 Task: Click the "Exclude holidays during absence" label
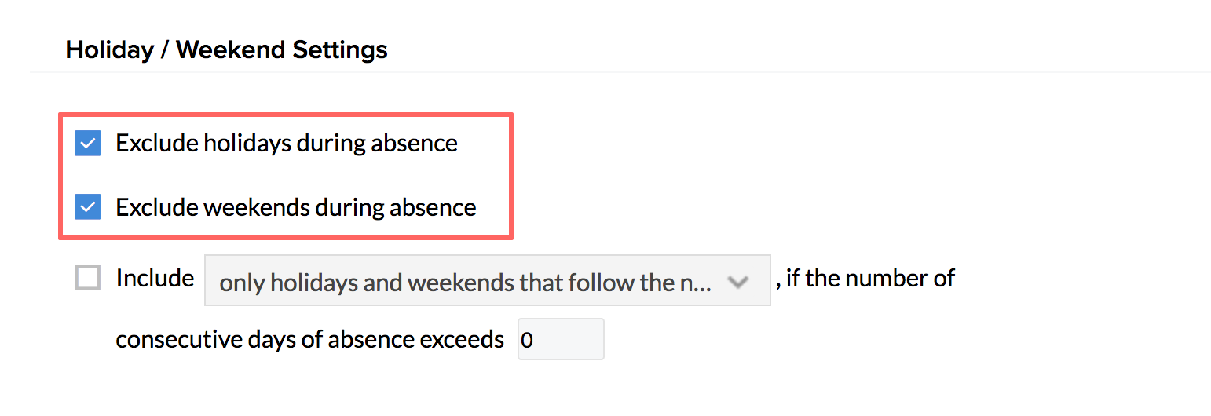pos(287,144)
